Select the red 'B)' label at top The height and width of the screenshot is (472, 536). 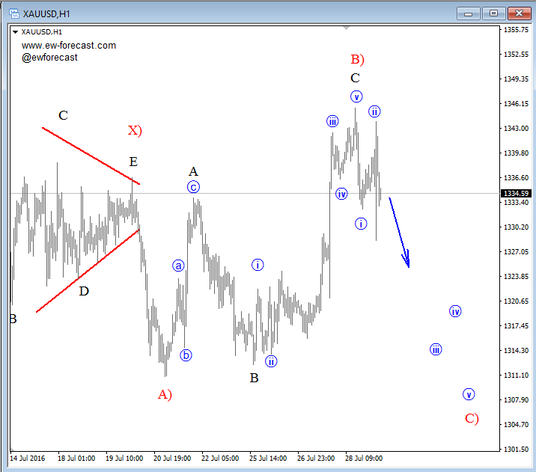click(357, 59)
